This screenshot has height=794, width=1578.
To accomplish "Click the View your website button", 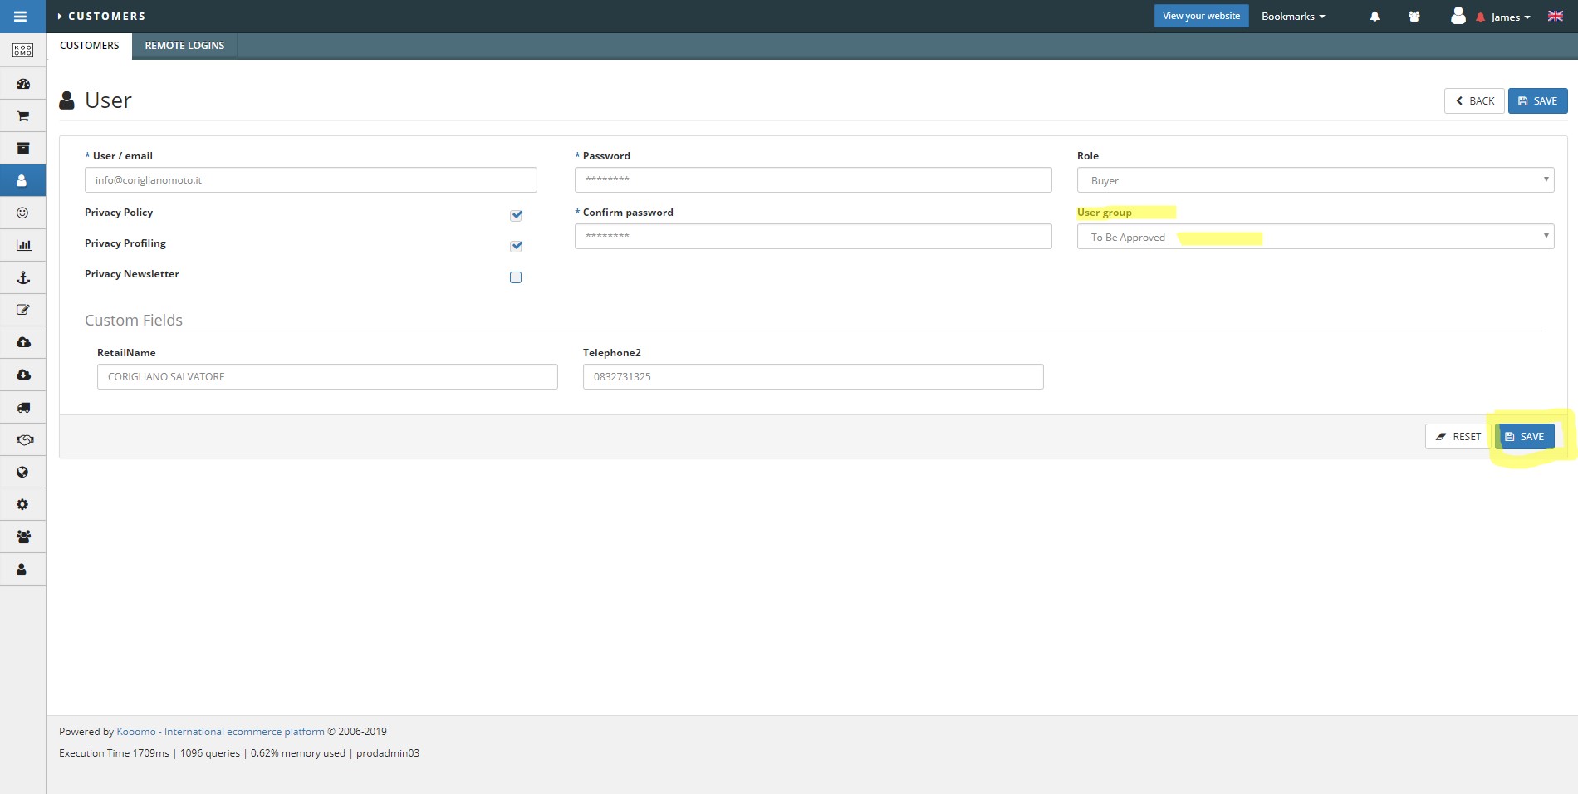I will coord(1201,16).
